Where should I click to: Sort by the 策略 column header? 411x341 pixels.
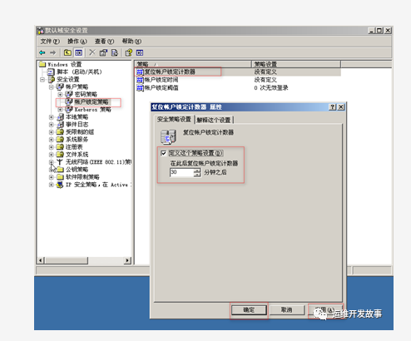coord(193,64)
